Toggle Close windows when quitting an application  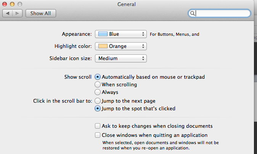(98, 135)
